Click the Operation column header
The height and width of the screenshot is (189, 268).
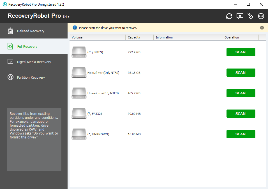[x=241, y=37]
